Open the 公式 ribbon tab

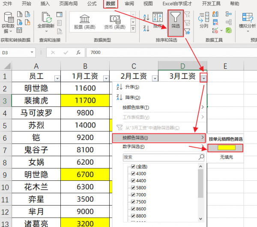pos(92,3)
